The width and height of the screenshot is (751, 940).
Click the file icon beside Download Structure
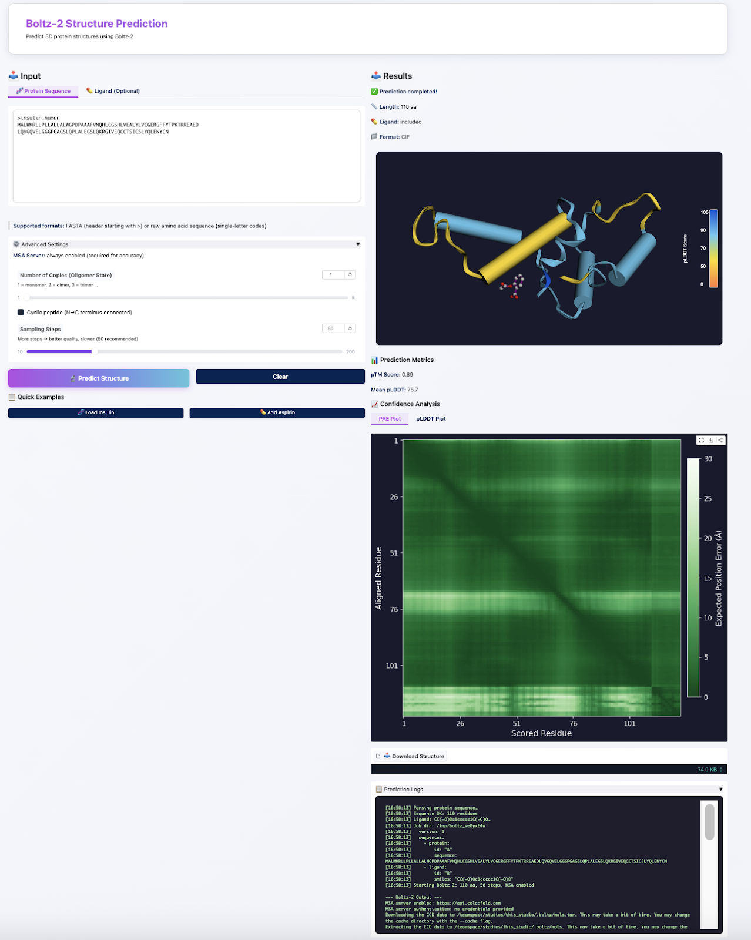point(378,756)
